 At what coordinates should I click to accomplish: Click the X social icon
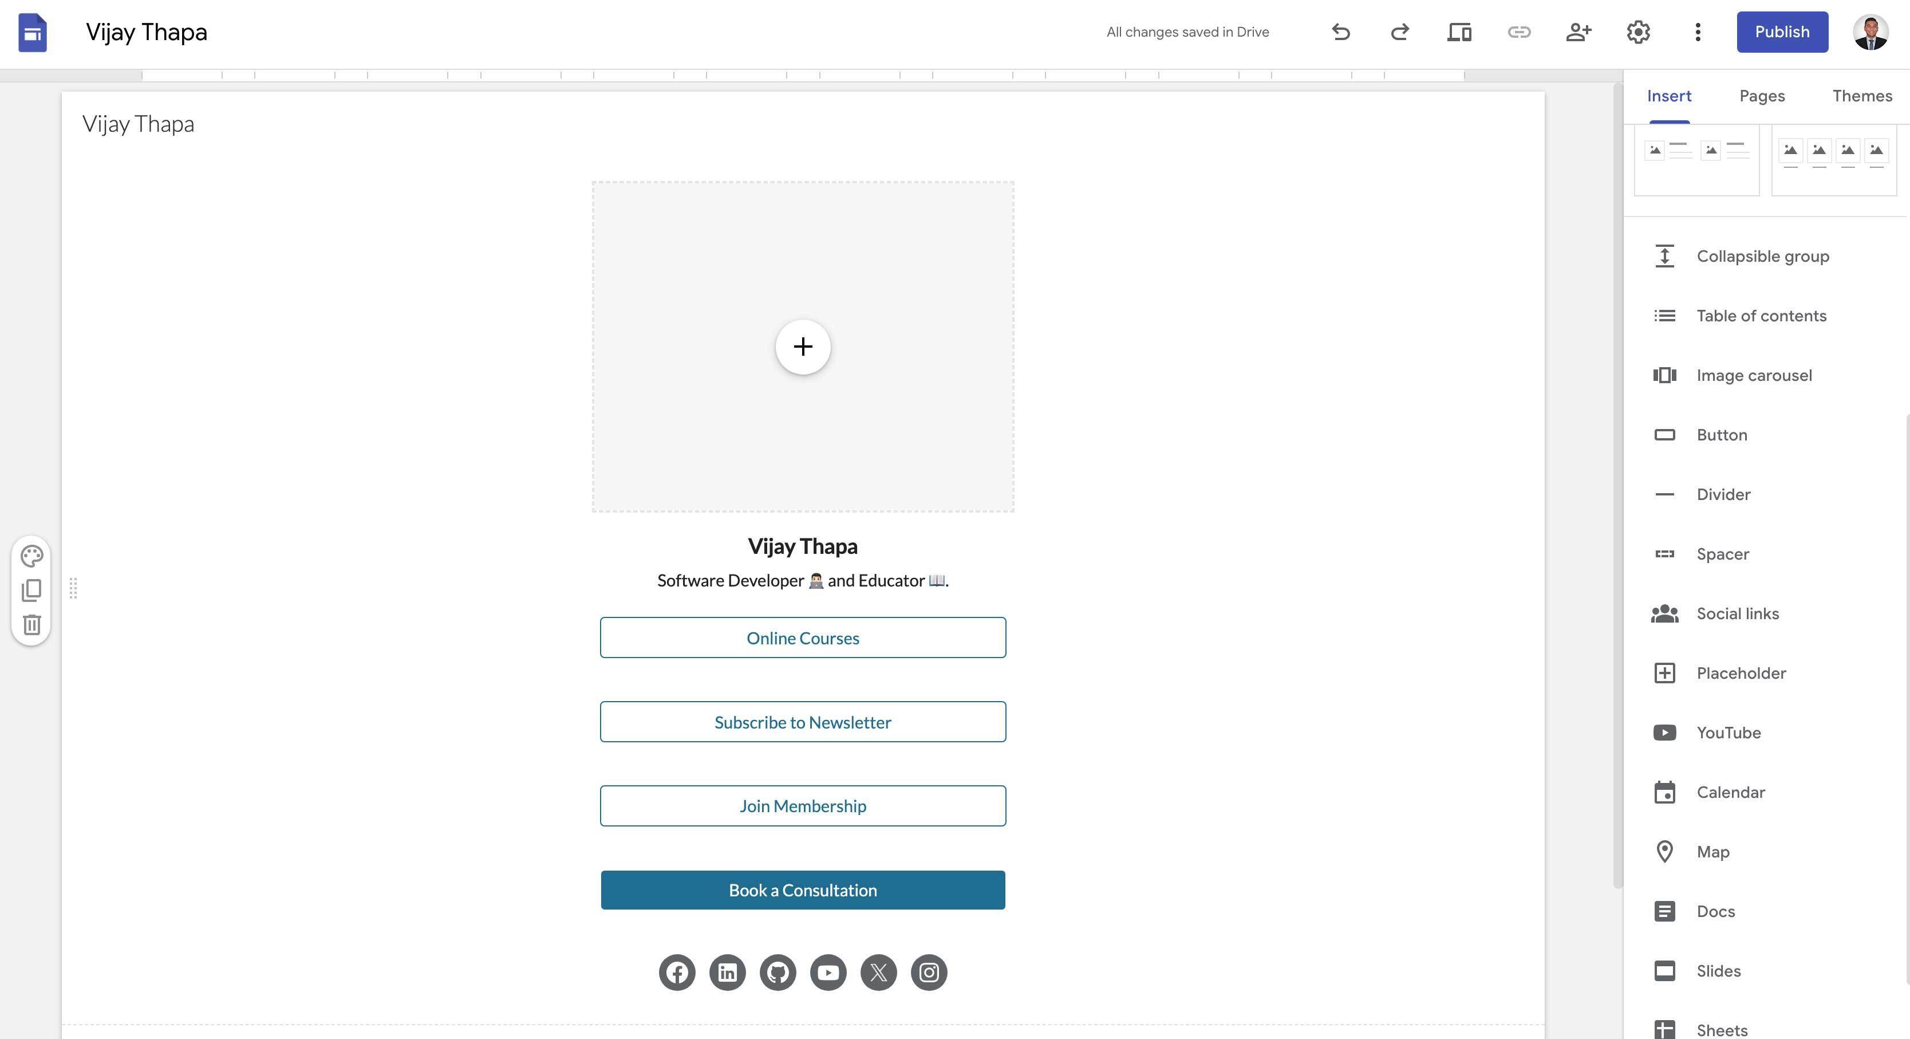(879, 972)
